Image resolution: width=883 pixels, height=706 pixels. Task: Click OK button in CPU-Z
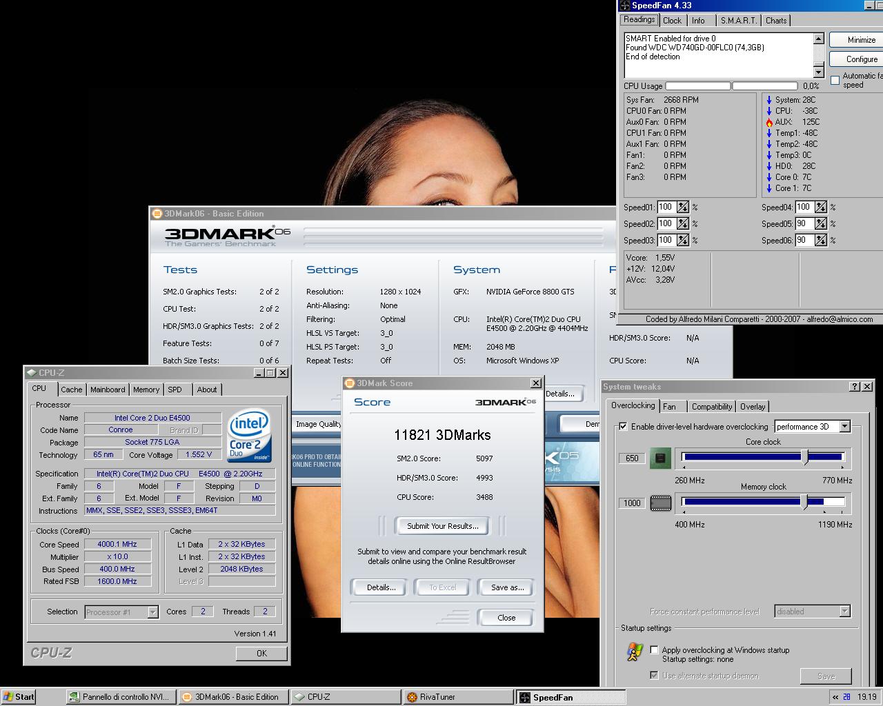(x=261, y=653)
